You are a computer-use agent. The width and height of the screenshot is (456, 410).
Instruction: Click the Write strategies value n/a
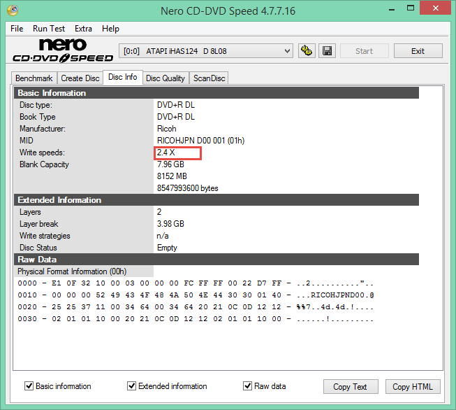tap(163, 236)
